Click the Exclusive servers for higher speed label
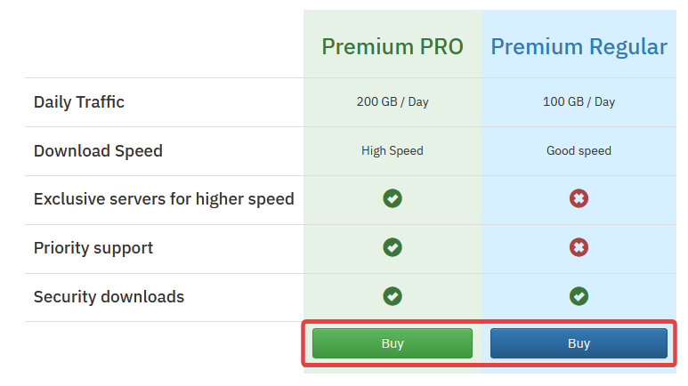The height and width of the screenshot is (386, 688). [164, 199]
